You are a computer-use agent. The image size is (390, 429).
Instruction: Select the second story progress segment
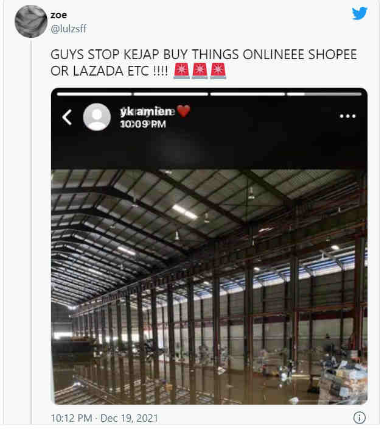click(171, 94)
